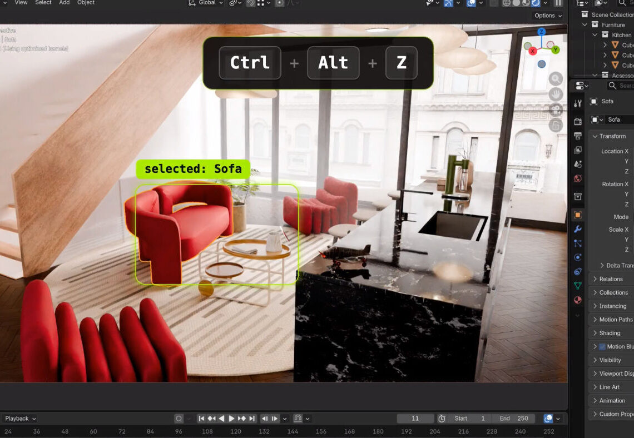Expand the Motion Paths panel
This screenshot has height=438, width=634.
[611, 320]
